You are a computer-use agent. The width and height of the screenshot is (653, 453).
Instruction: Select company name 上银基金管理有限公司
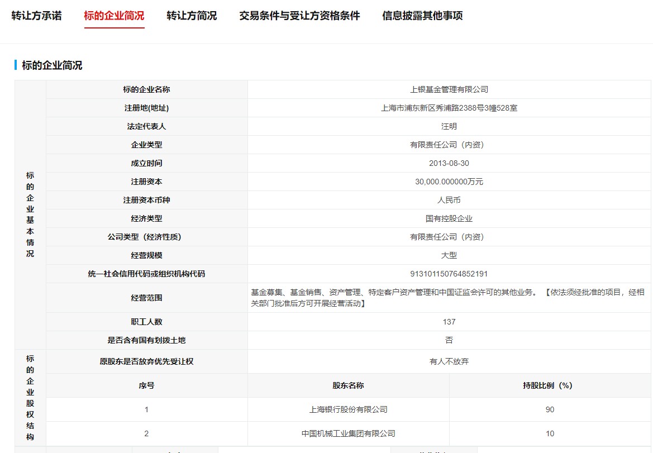pos(449,89)
